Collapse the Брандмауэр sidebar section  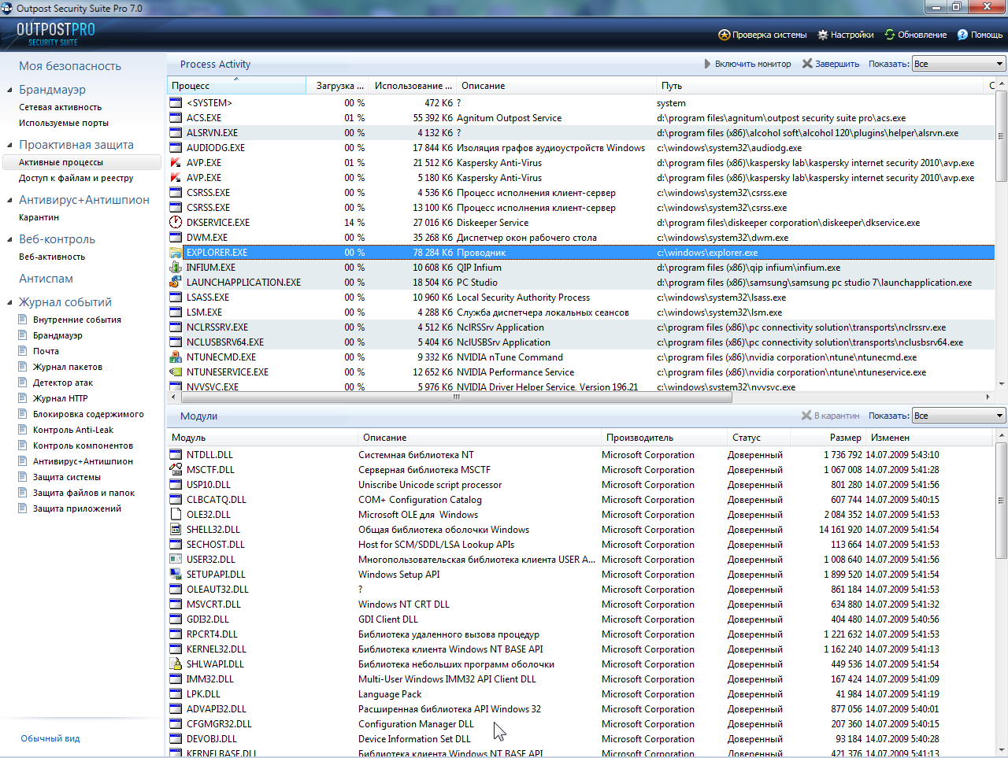pos(9,91)
